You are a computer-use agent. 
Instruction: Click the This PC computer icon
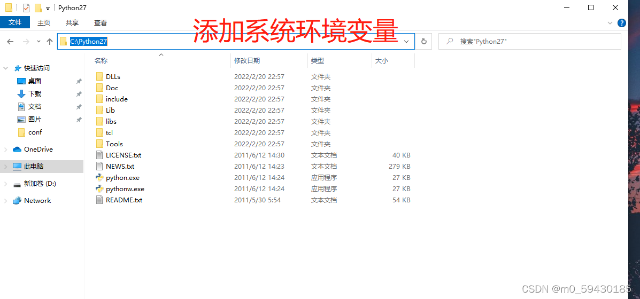point(17,166)
